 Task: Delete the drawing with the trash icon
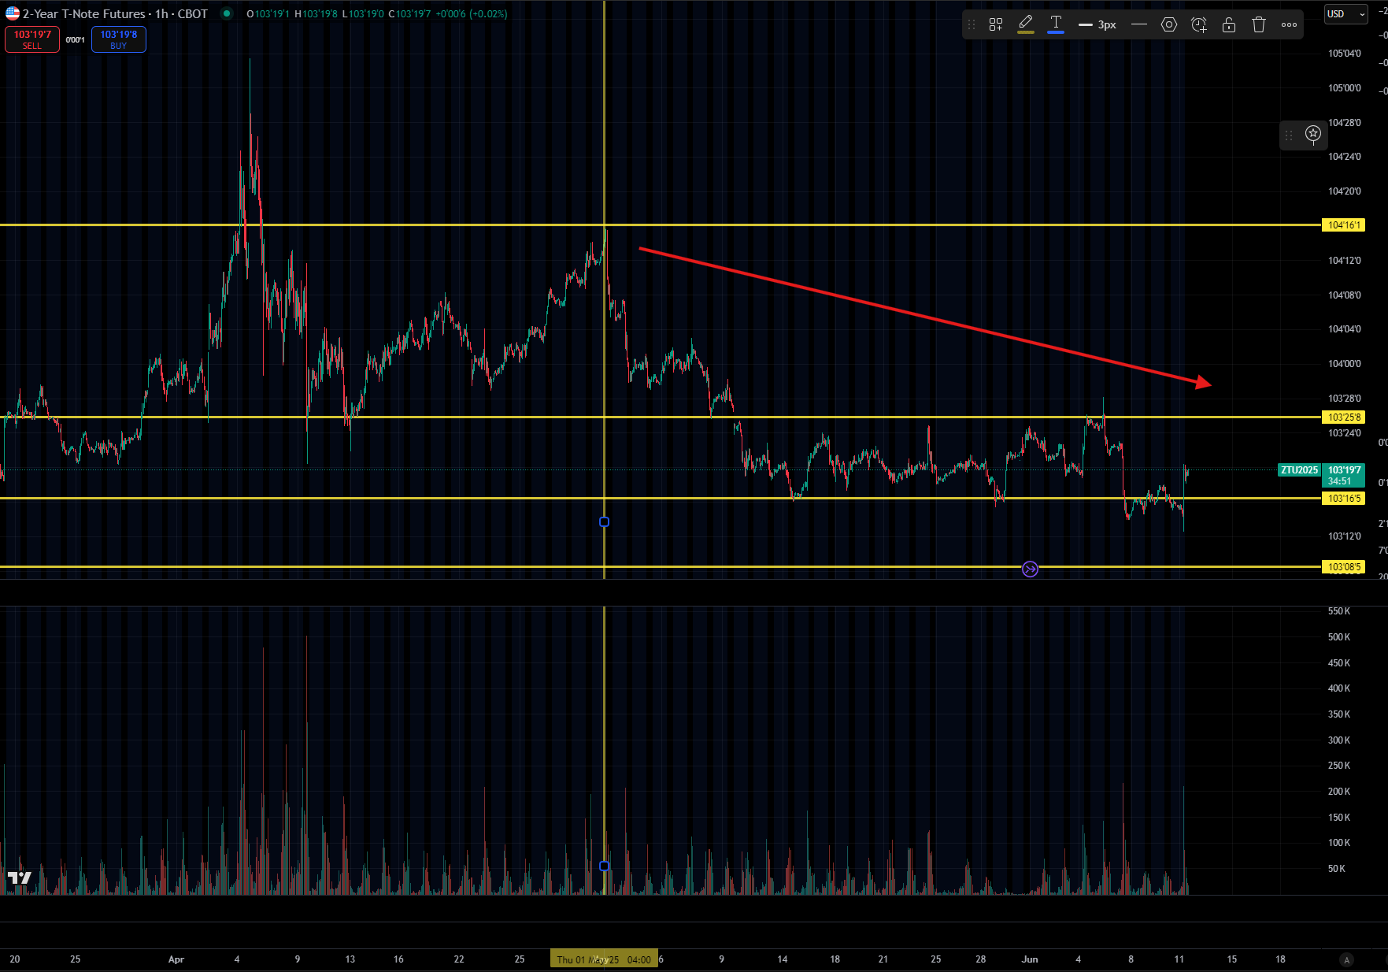point(1259,24)
